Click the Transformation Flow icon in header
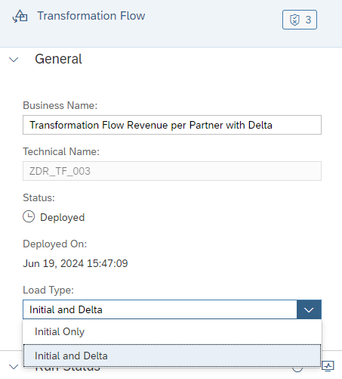 coord(20,17)
